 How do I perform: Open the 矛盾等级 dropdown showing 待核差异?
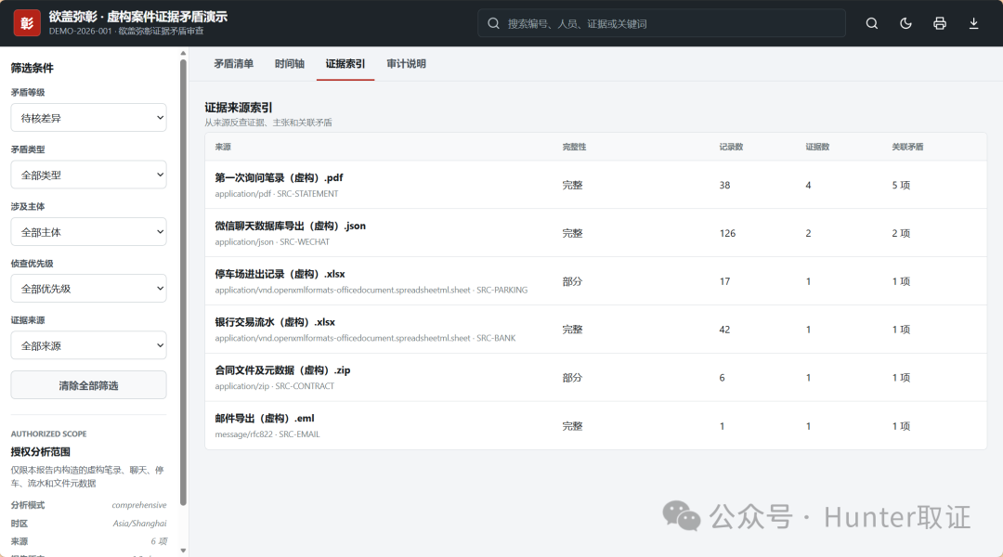(88, 118)
